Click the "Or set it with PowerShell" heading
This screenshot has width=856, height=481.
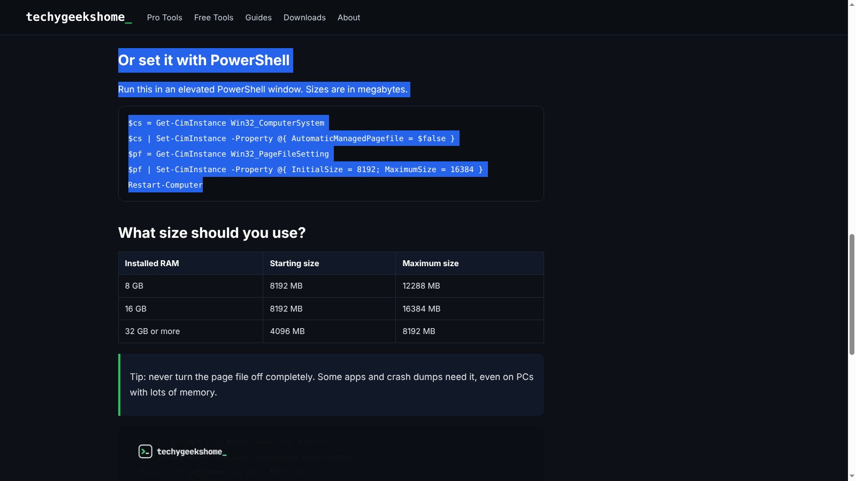coord(204,60)
